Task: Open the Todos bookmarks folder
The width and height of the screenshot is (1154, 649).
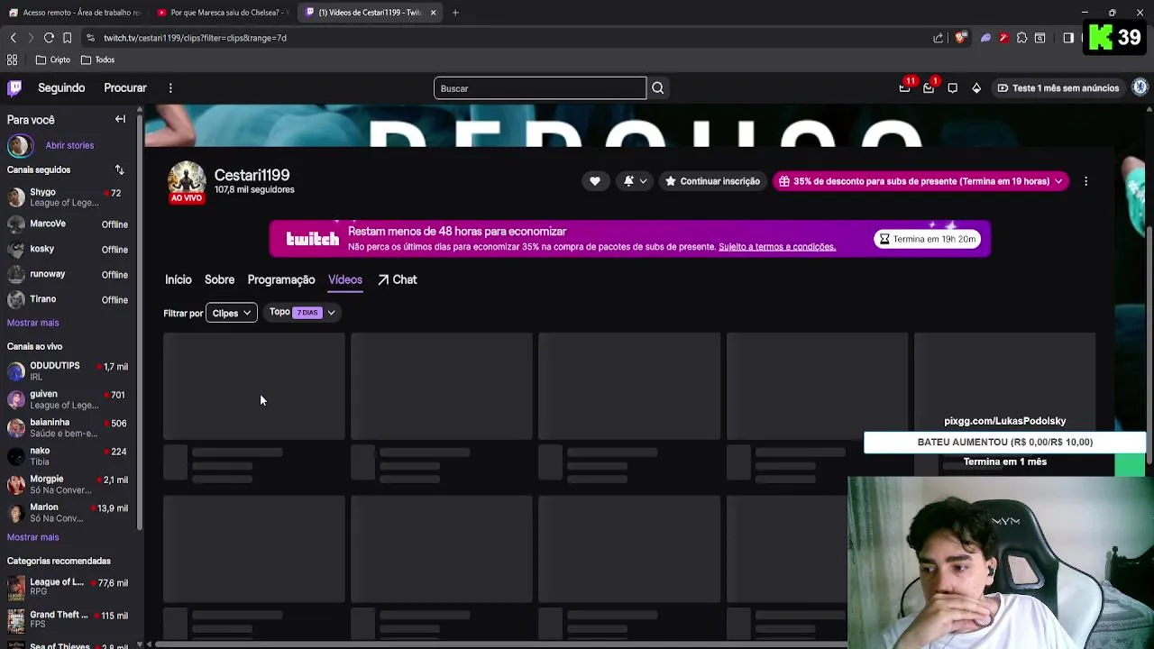Action: pyautogui.click(x=97, y=59)
